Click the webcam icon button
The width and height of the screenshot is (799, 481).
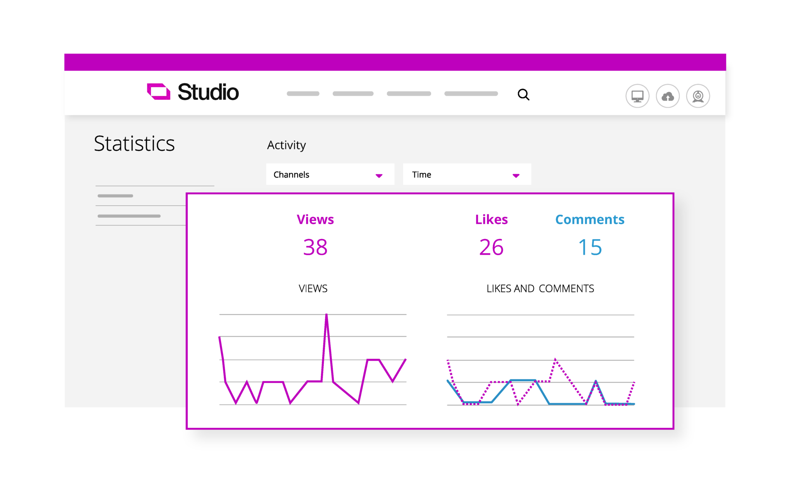698,96
